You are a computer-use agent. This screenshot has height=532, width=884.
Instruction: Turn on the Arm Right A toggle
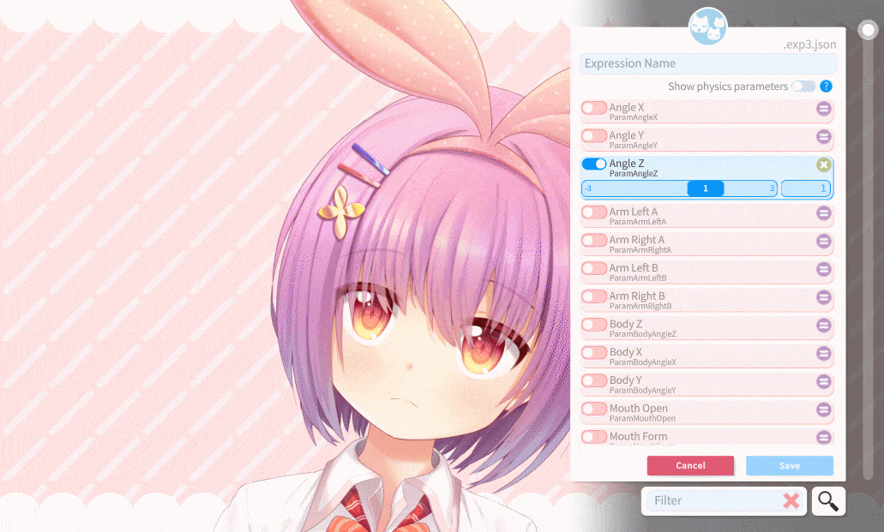point(593,241)
